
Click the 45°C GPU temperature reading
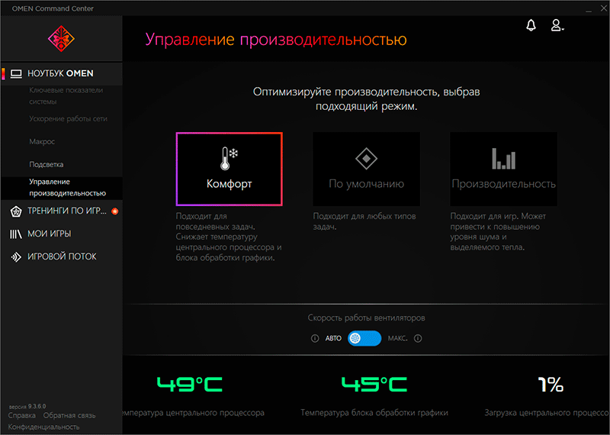[x=374, y=385]
